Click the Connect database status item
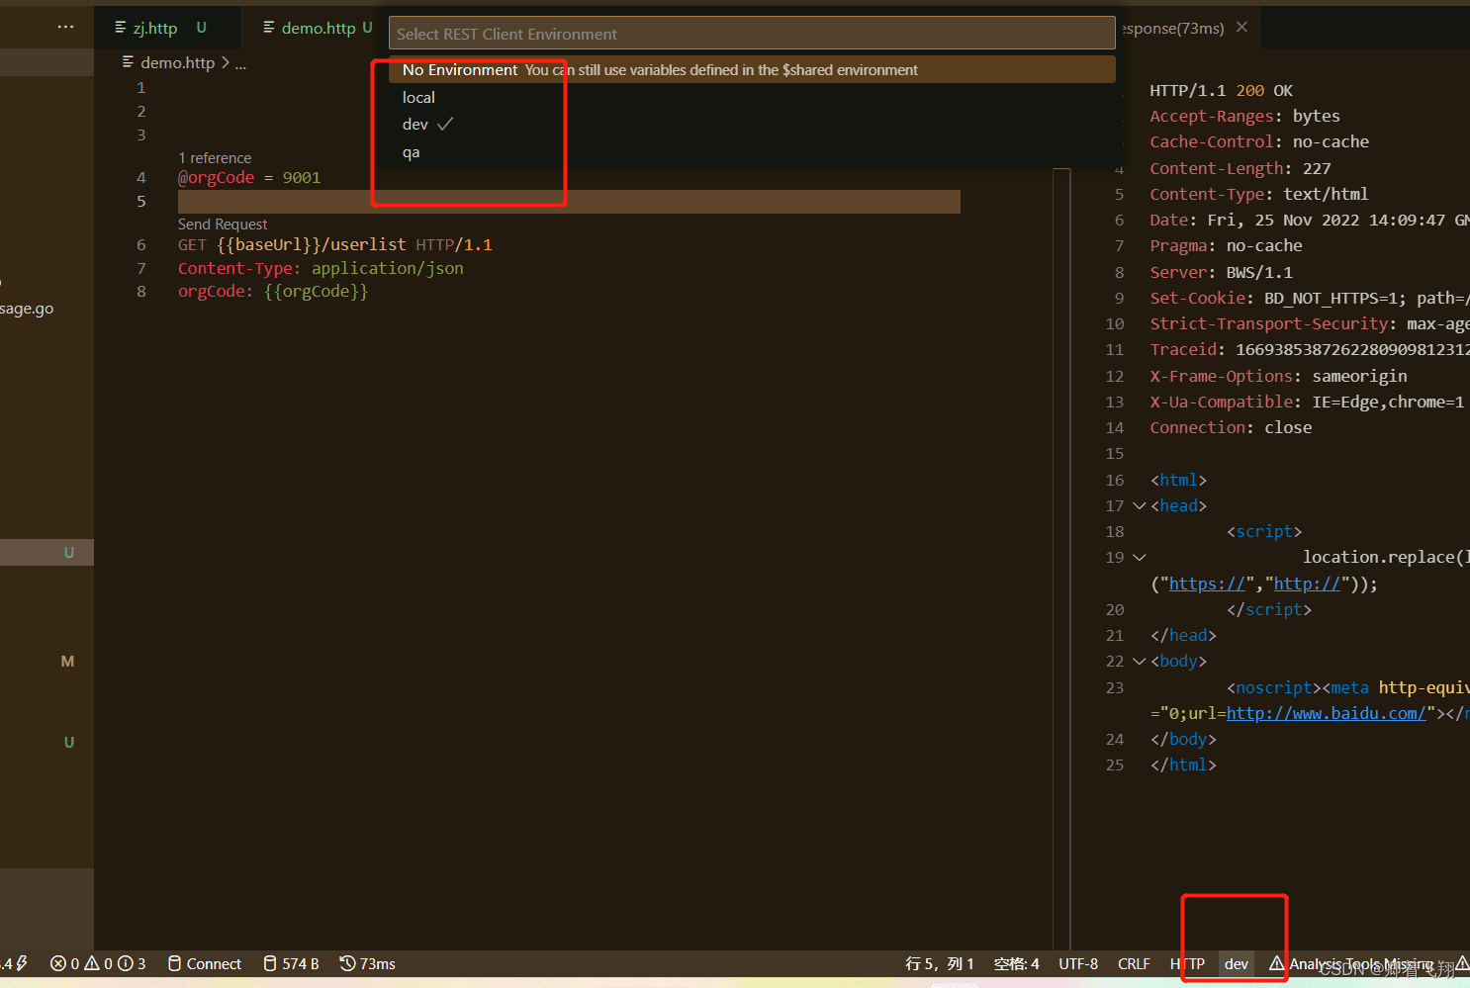The height and width of the screenshot is (988, 1470). (204, 964)
